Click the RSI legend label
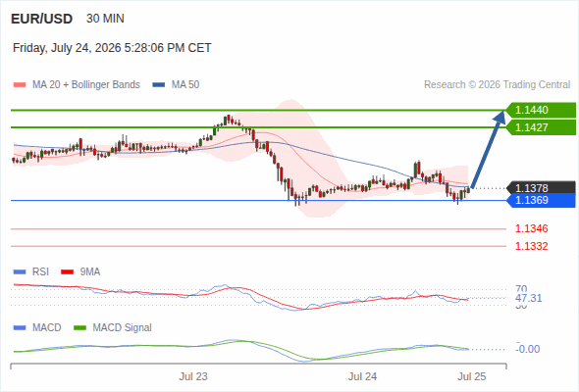579x392 pixels. (40, 272)
